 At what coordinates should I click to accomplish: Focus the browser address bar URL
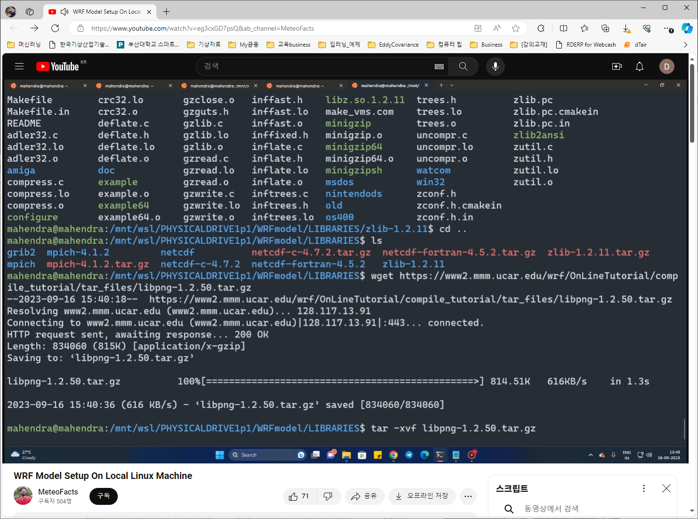click(203, 29)
